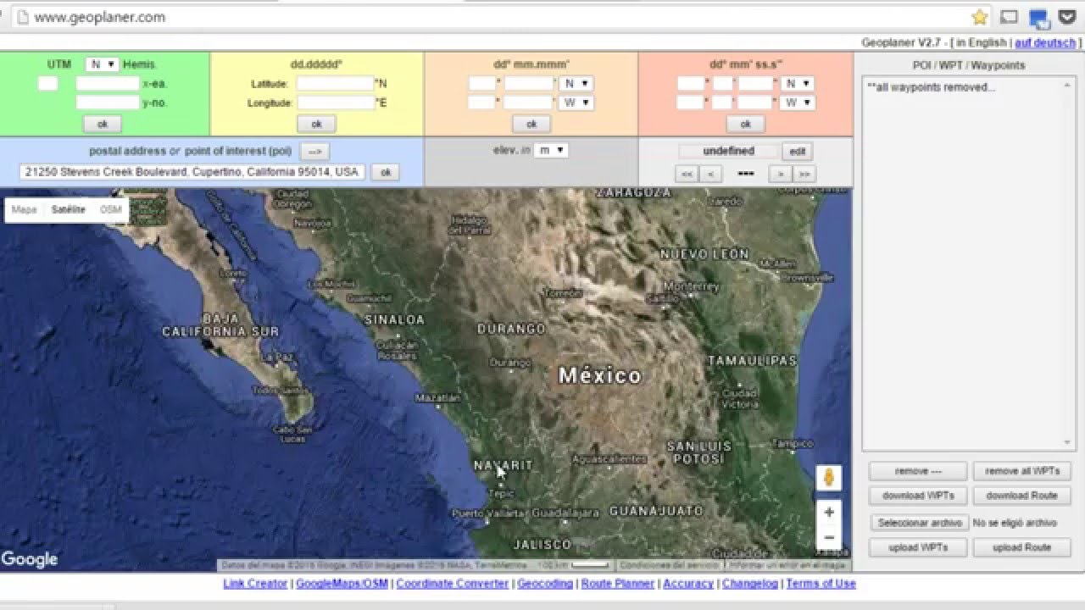Click the BAJA CALIFORNIA SUR map label
The width and height of the screenshot is (1085, 610).
[x=220, y=324]
